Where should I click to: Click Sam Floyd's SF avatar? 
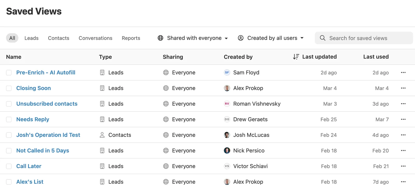[x=227, y=73]
